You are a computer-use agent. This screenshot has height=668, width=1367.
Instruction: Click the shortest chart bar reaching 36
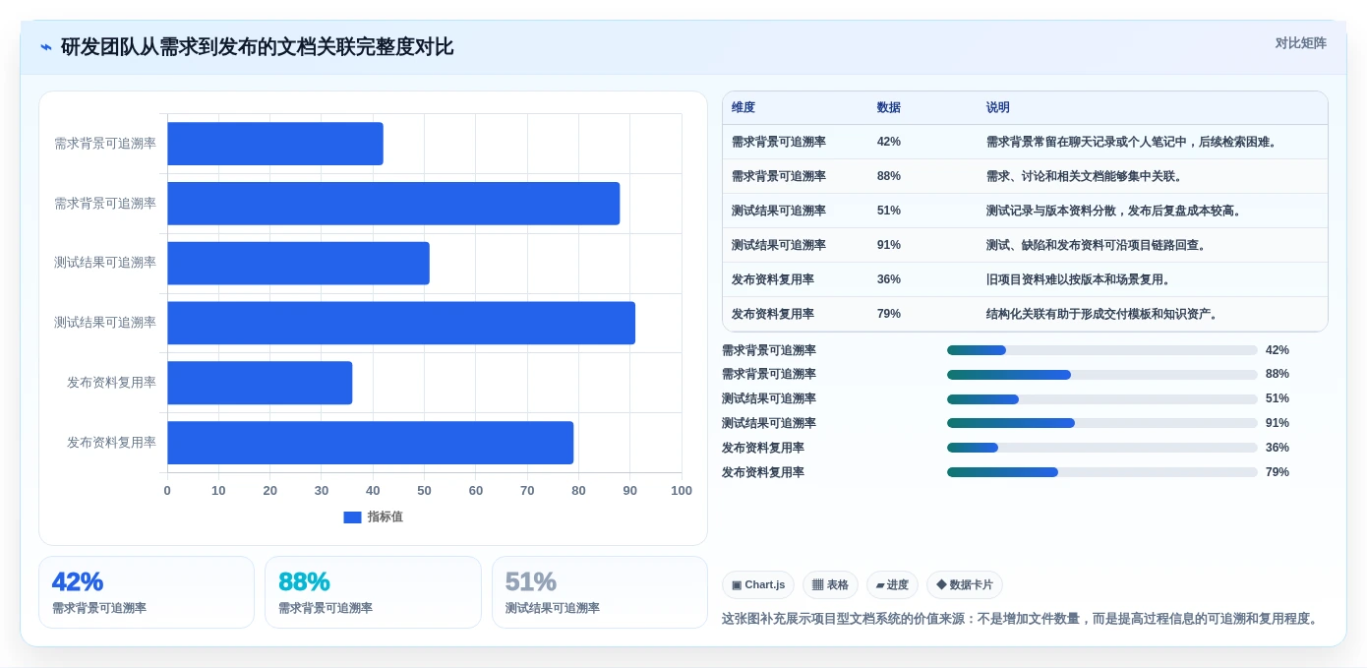click(x=260, y=383)
